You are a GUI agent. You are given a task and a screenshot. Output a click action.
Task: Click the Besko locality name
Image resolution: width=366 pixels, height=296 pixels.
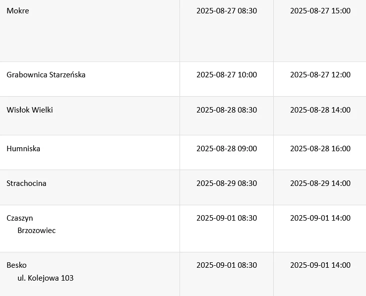[x=16, y=265]
